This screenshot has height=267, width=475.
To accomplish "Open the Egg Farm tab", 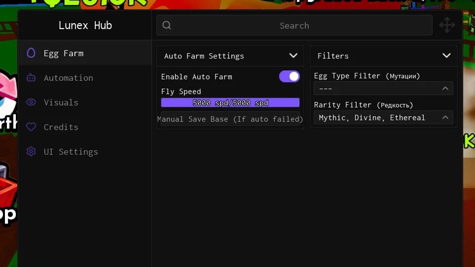I will tap(85, 53).
